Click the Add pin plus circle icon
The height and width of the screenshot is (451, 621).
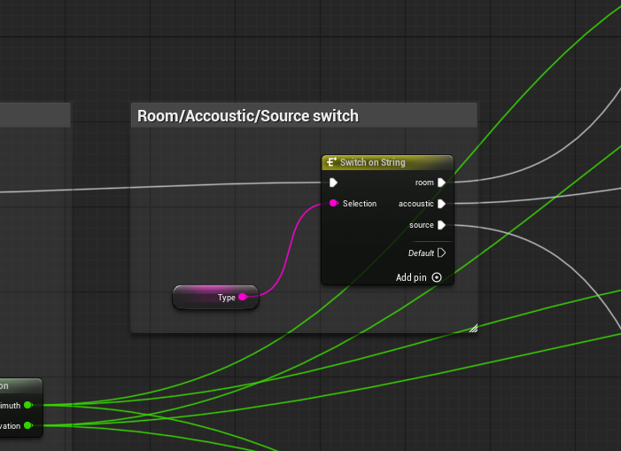pos(437,277)
